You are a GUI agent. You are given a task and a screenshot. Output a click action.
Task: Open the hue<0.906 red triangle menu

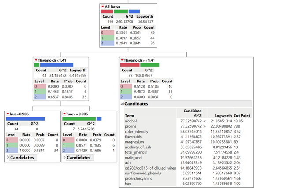(7, 114)
